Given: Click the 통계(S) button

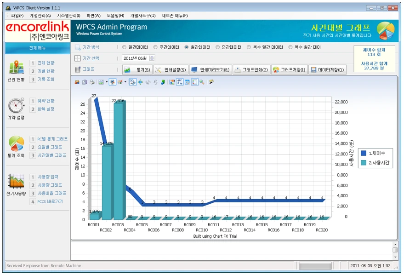Looking at the screenshot, I should pos(137,69).
